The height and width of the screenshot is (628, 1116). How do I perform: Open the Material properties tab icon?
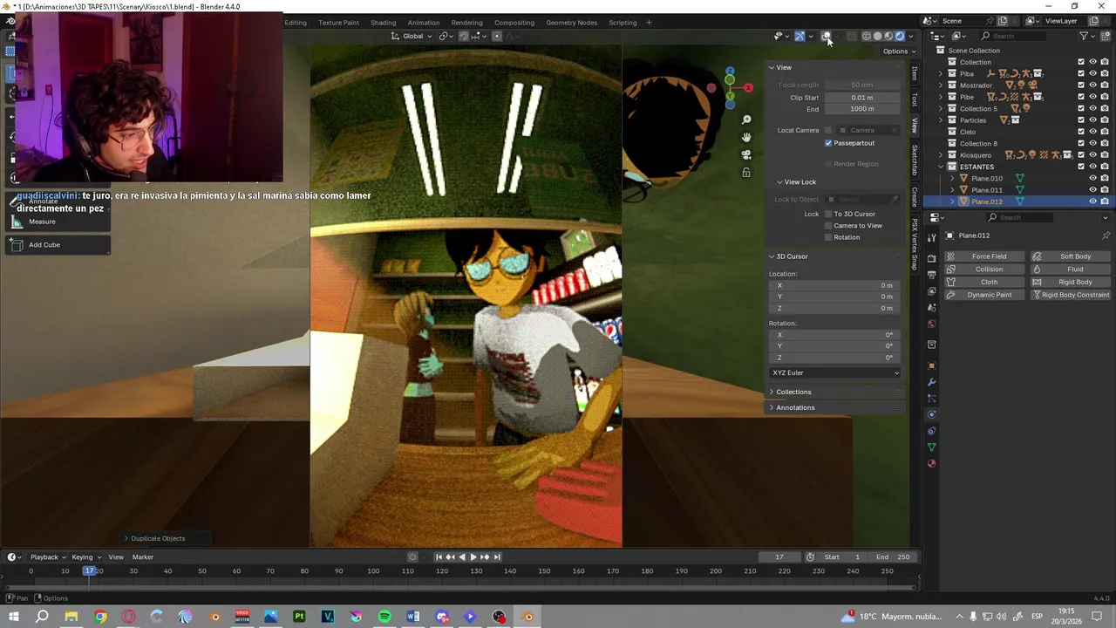(931, 463)
